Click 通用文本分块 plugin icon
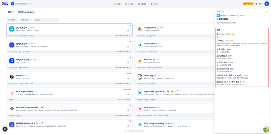Viewport: 271px width, 134px height. click(12, 45)
